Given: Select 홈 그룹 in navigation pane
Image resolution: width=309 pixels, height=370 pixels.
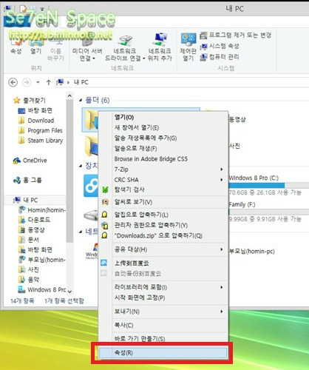Looking at the screenshot, I should (x=27, y=181).
